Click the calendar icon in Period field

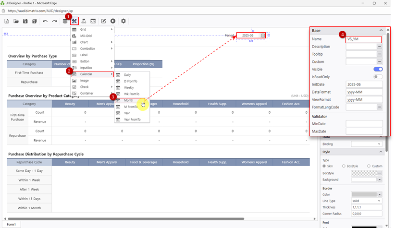point(263,36)
